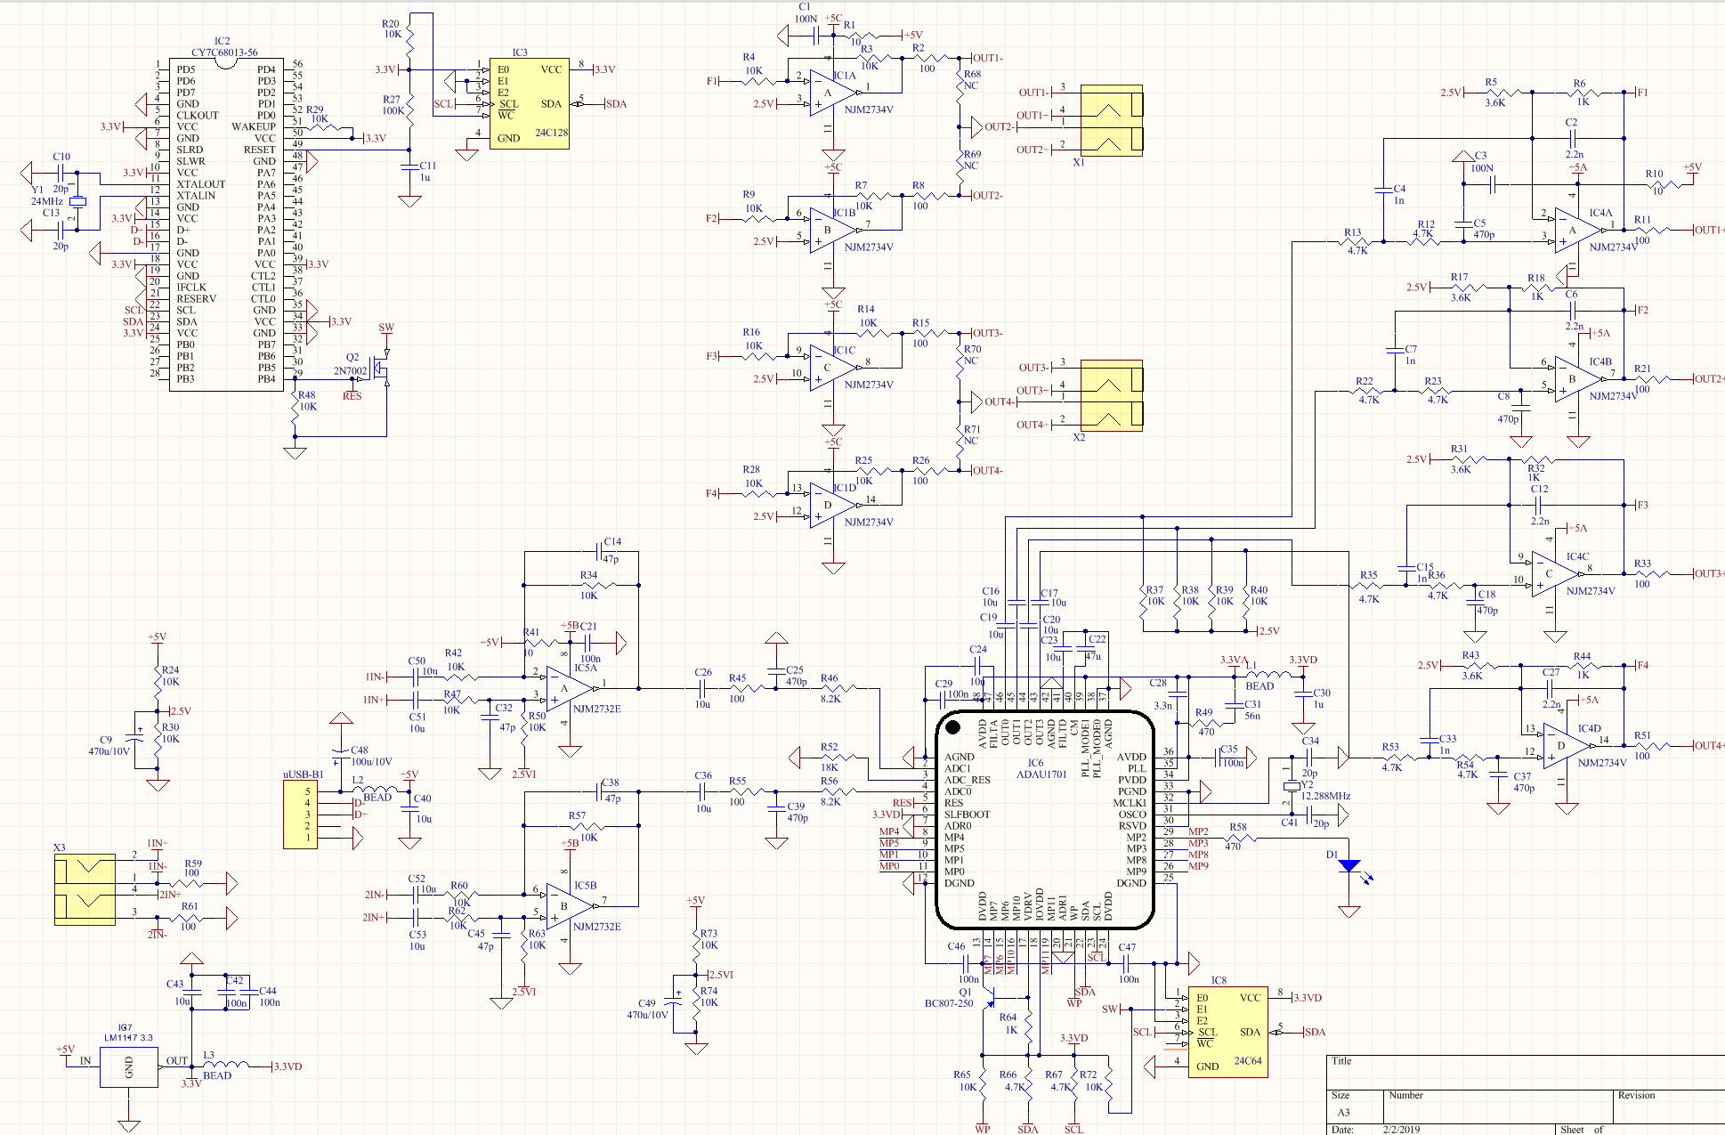
Task: Click the OUT4- port beside R71
Action: click(x=987, y=471)
